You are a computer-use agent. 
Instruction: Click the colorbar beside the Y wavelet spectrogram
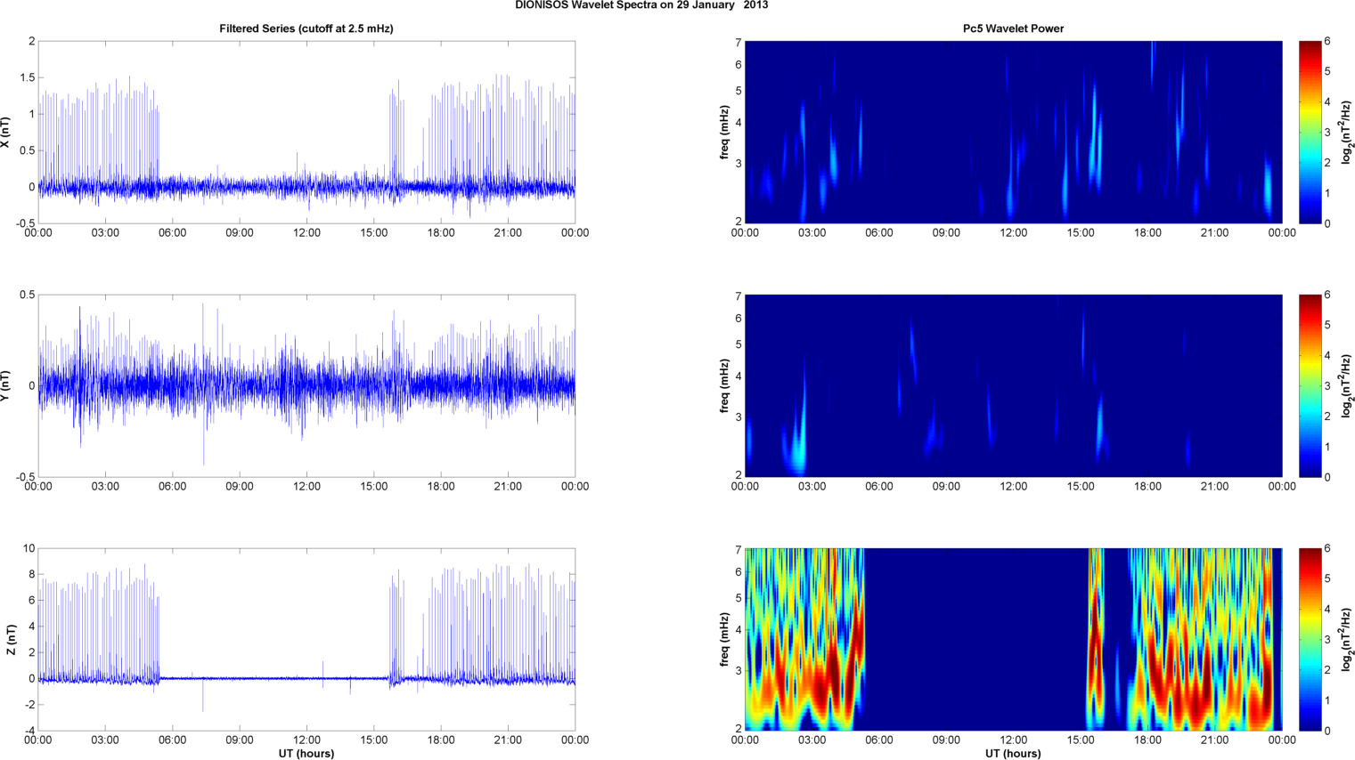coord(1310,385)
